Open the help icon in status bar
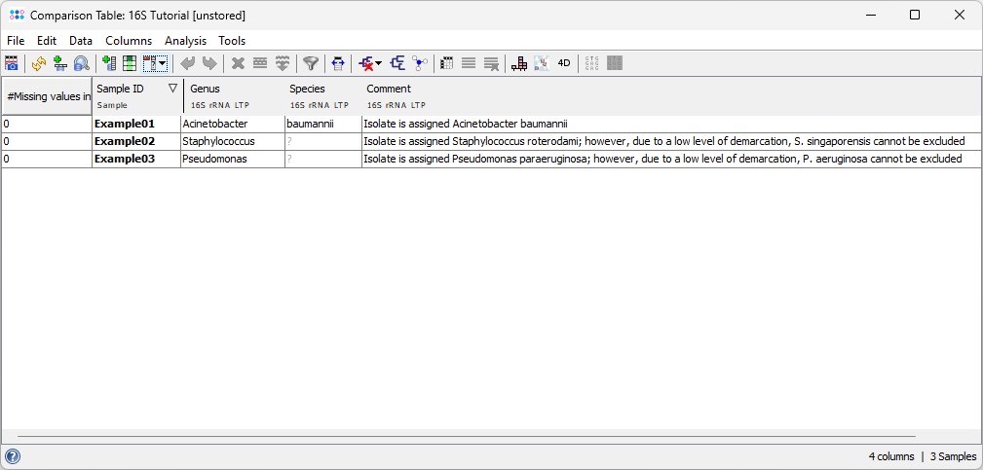 tap(13, 456)
